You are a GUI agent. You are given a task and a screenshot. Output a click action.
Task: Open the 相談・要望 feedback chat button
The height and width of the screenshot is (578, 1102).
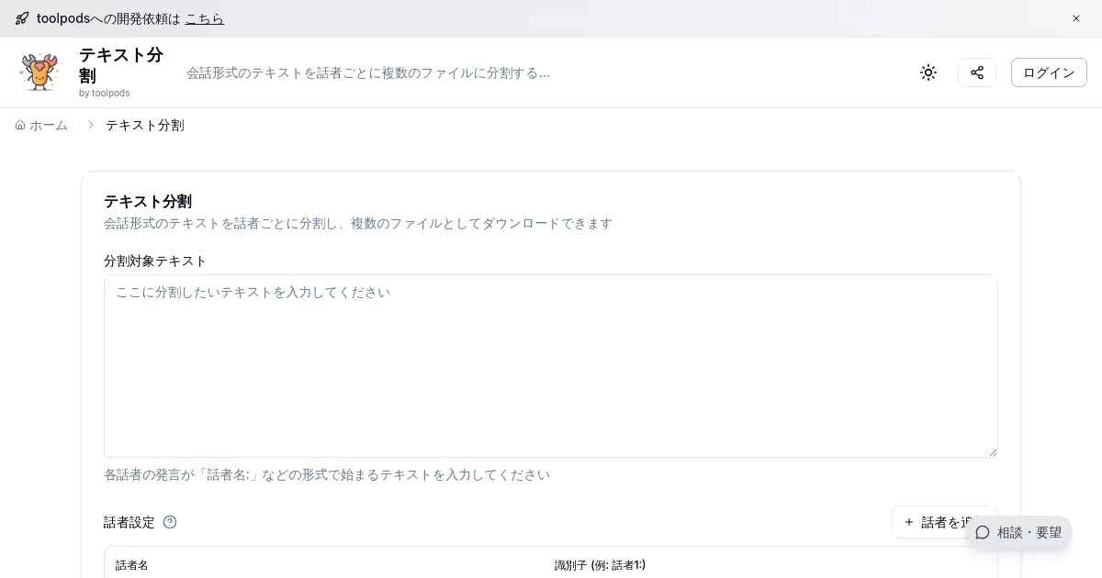(1019, 532)
